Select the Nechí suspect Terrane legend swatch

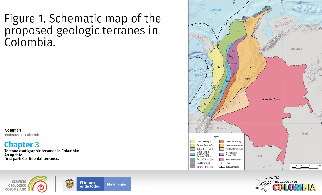coord(222,154)
